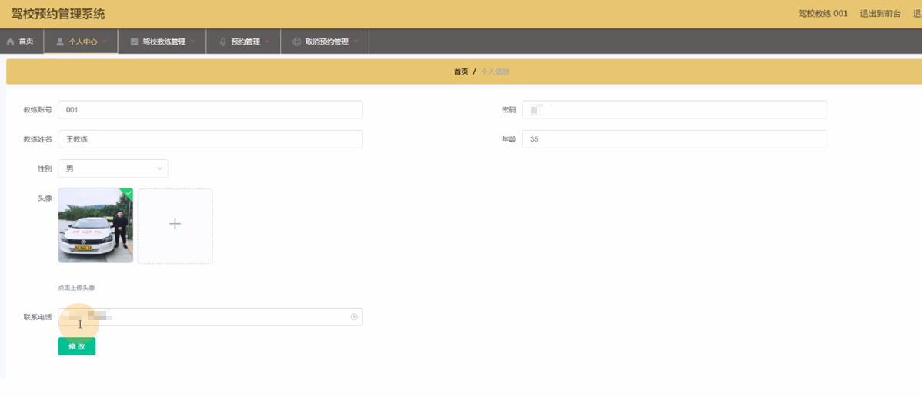Click the 头像 field label
The image size is (922, 397).
pos(45,198)
